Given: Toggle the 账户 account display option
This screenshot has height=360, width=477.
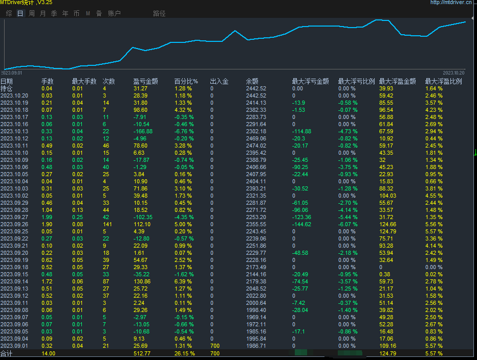Looking at the screenshot, I should click(x=114, y=13).
